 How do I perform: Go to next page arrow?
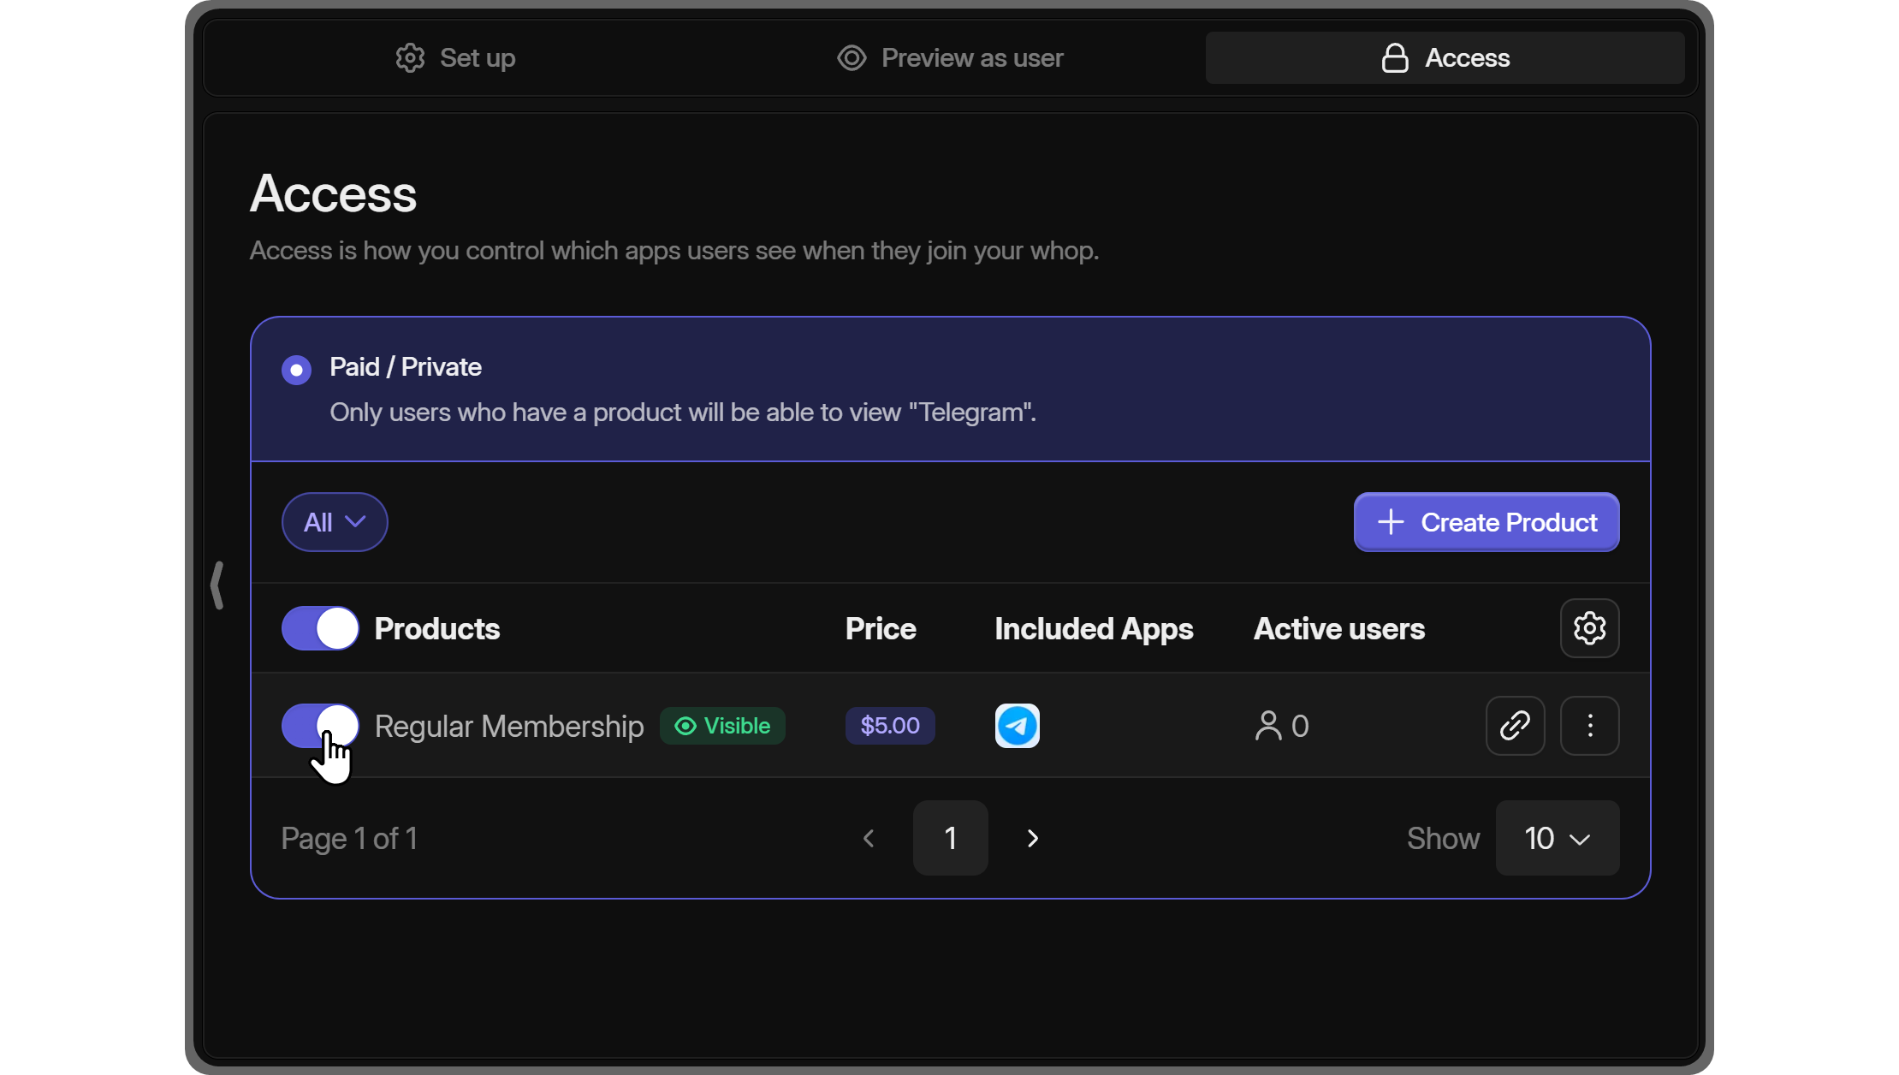tap(1033, 838)
